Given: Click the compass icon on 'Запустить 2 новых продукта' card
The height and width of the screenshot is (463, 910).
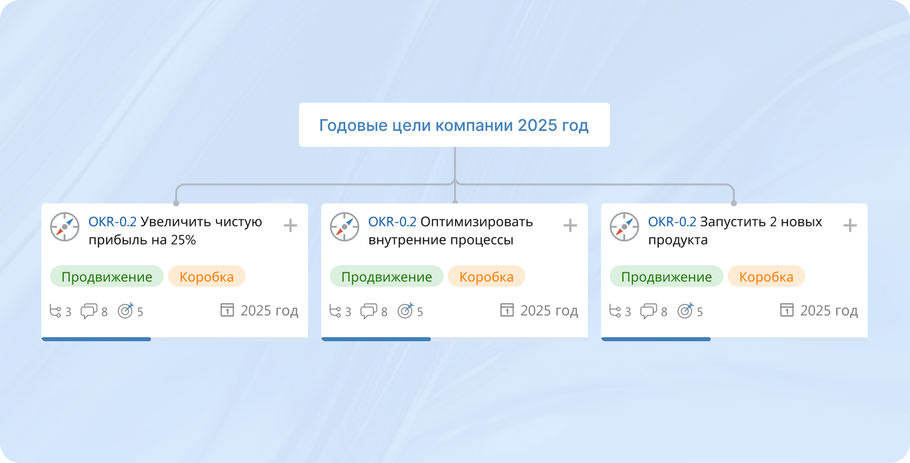Looking at the screenshot, I should click(624, 227).
